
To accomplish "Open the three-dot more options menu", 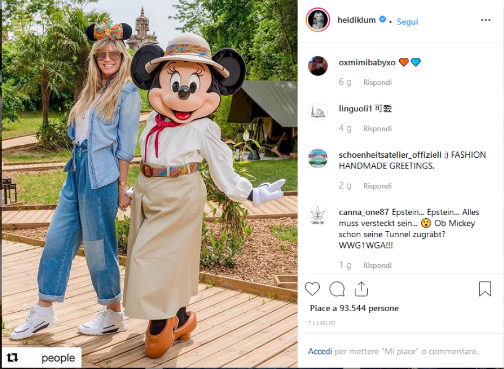I will tap(485, 20).
